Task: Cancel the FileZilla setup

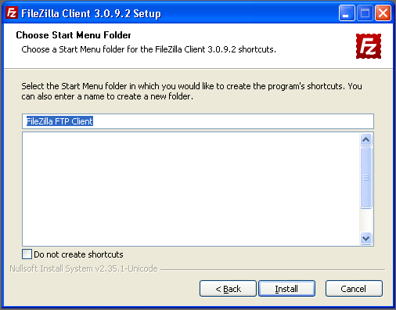Action: [354, 289]
